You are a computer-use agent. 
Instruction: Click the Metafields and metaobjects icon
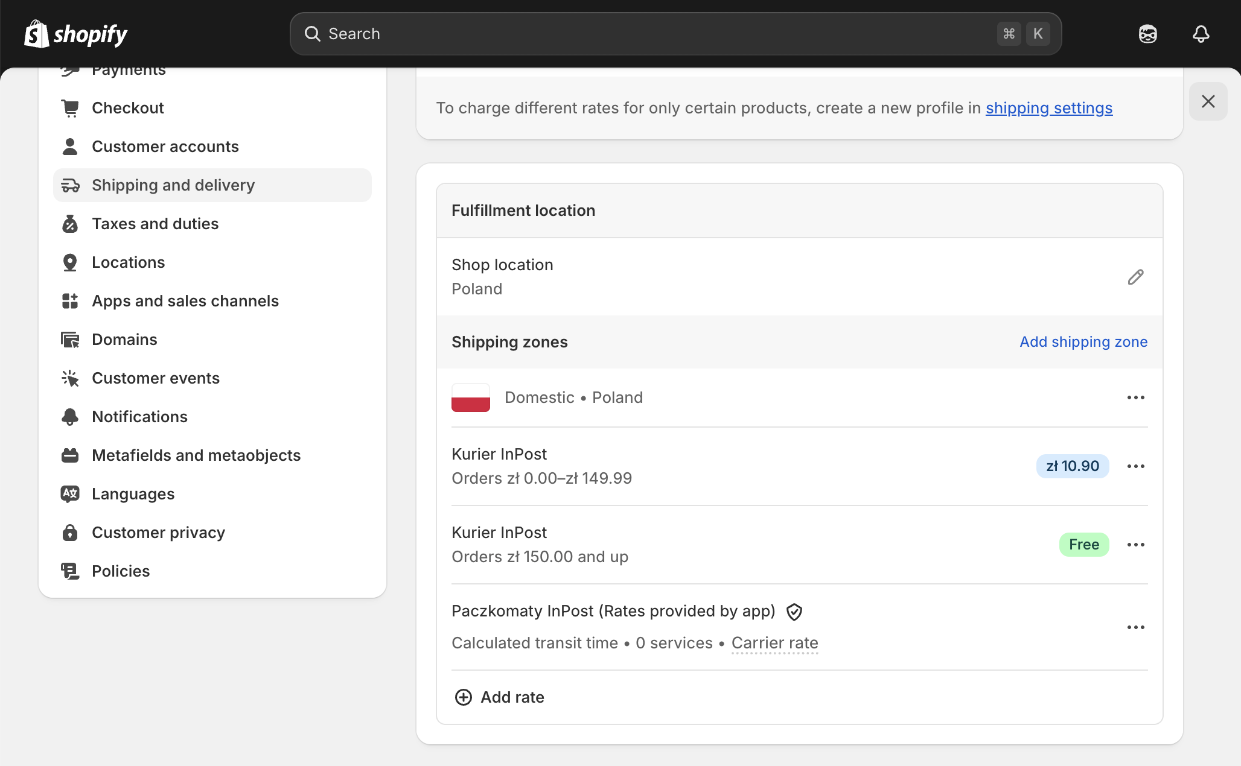70,455
